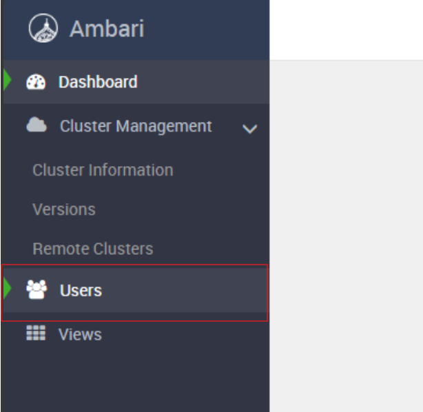423x412 pixels.
Task: Click the Cluster Management cloud icon
Action: (37, 125)
